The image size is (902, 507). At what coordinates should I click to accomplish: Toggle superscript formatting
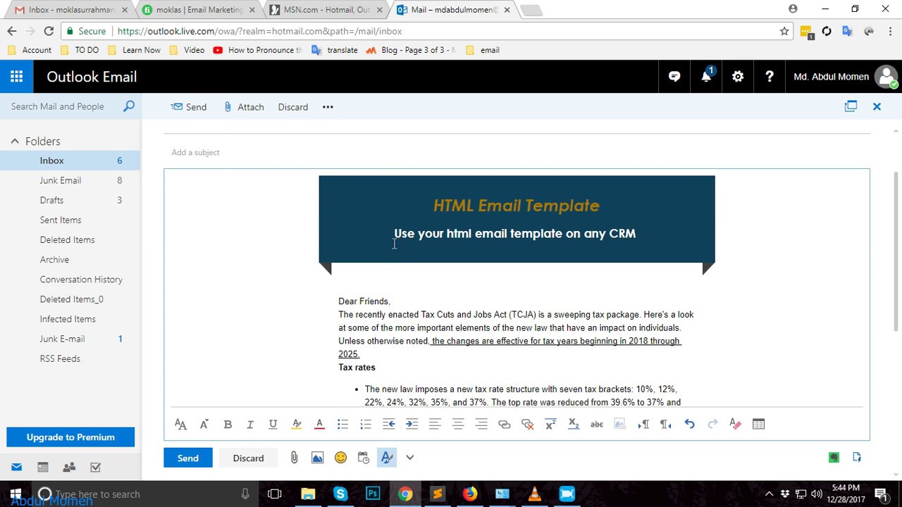[x=550, y=424]
